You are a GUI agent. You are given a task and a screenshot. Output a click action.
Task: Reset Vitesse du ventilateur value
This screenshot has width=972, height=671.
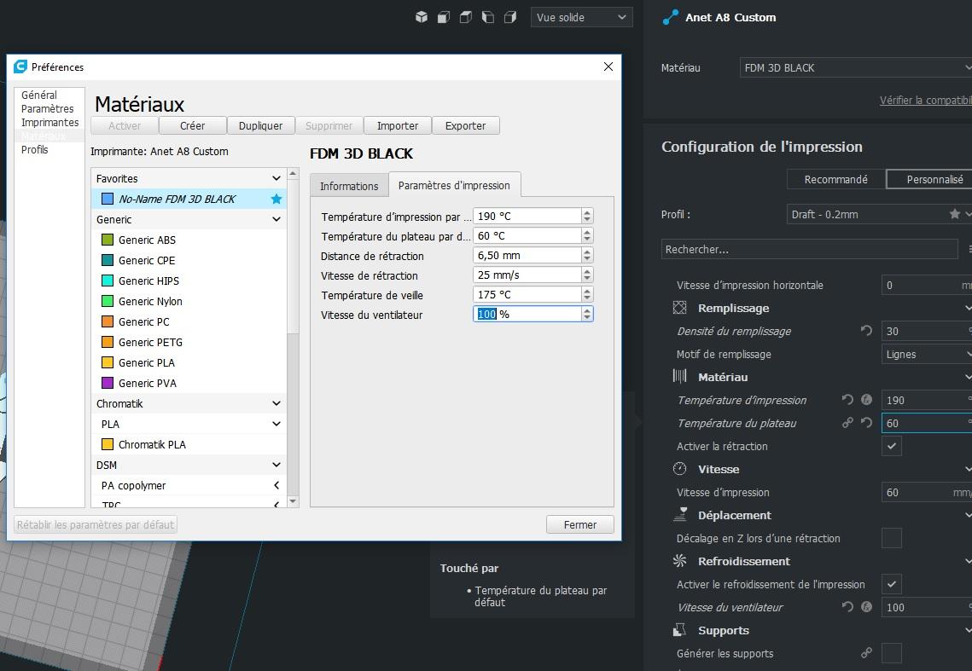click(x=847, y=607)
